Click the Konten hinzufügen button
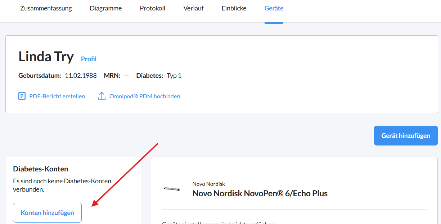441x224 pixels. (x=47, y=212)
